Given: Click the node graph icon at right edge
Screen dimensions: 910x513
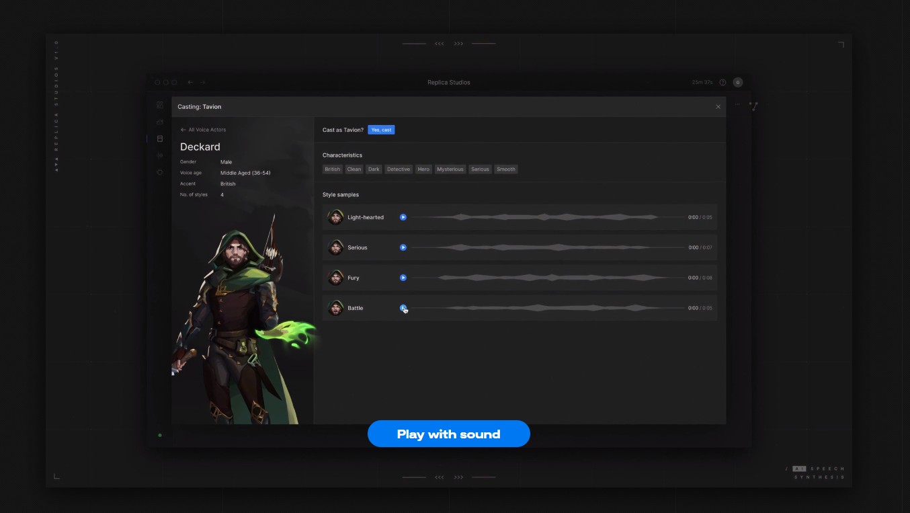Looking at the screenshot, I should [754, 106].
